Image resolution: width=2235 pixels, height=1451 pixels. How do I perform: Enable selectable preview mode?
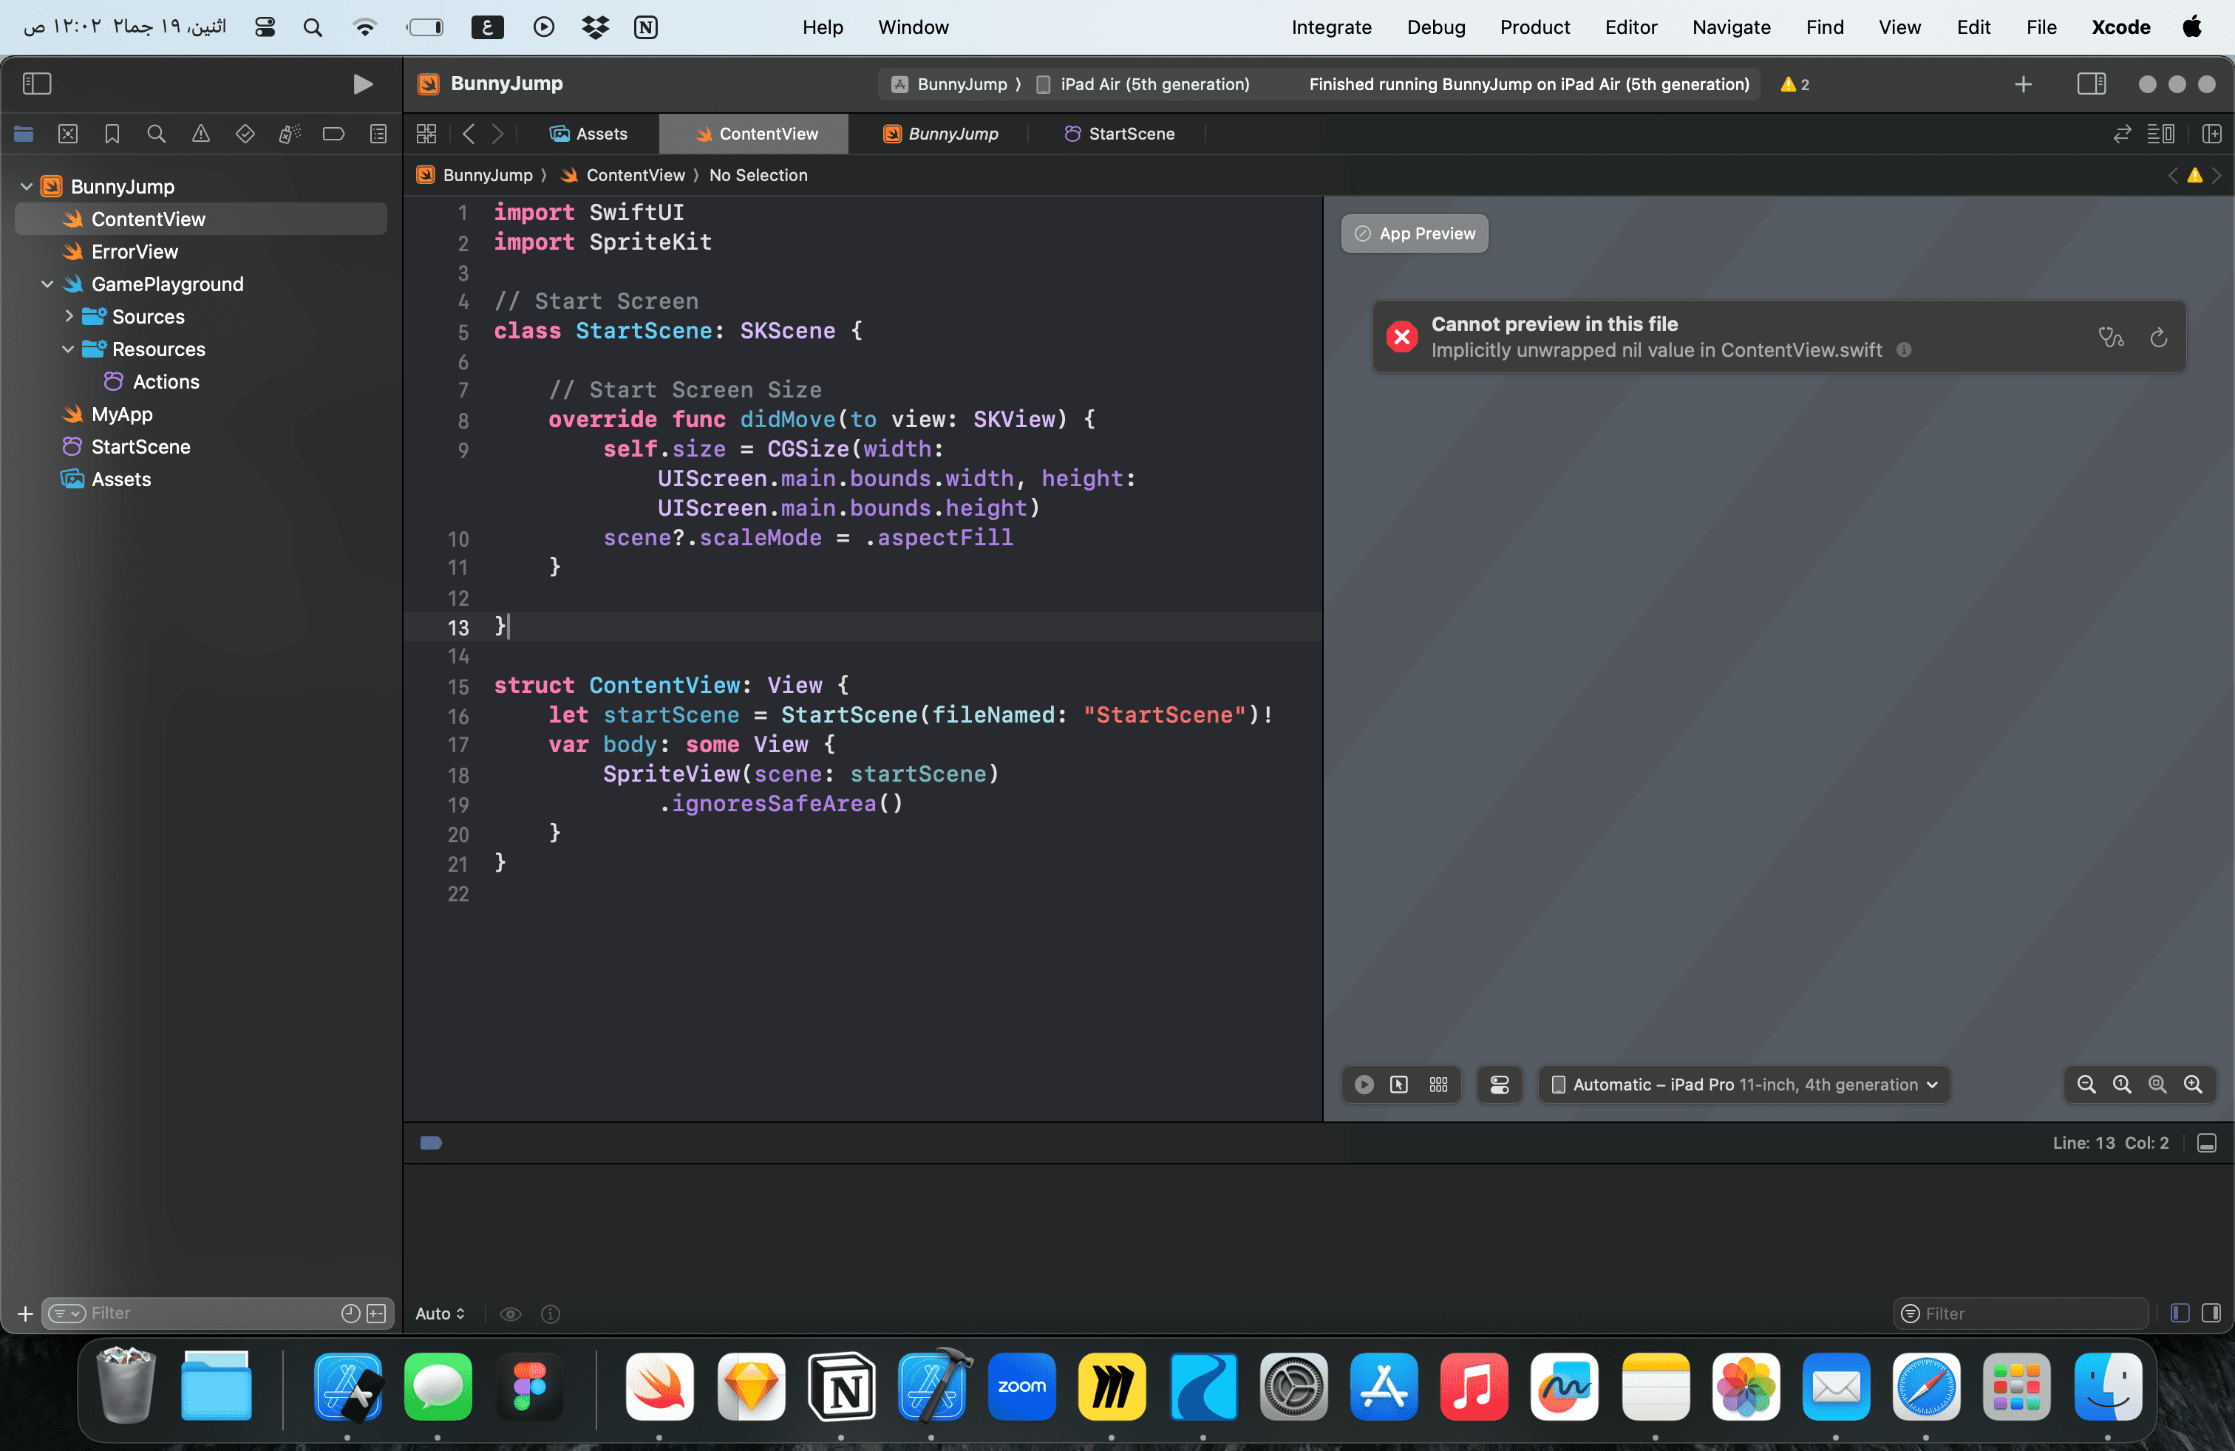point(1399,1085)
